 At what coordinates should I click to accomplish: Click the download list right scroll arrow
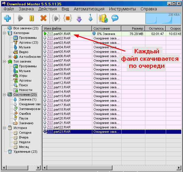click(x=179, y=168)
